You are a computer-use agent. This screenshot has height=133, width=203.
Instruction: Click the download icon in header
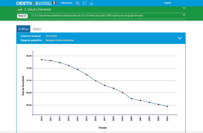click(91, 3)
